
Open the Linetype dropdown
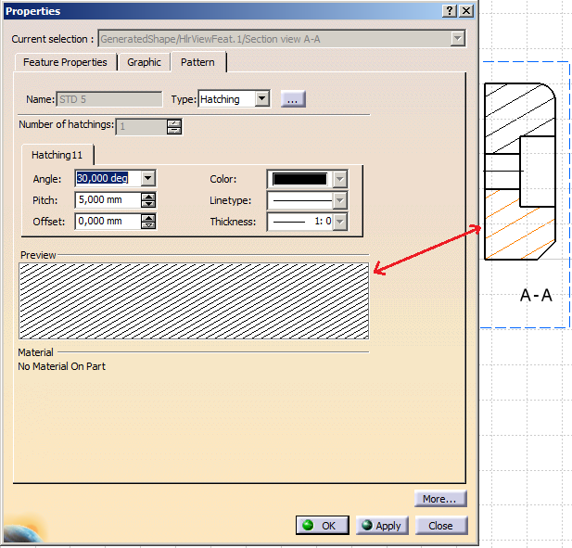tap(340, 200)
